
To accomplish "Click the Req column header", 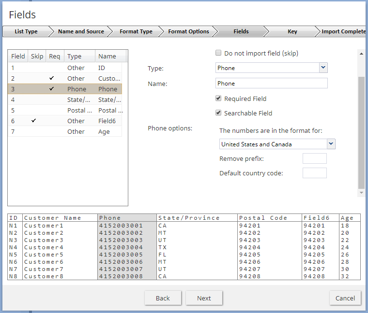I will tap(54, 56).
